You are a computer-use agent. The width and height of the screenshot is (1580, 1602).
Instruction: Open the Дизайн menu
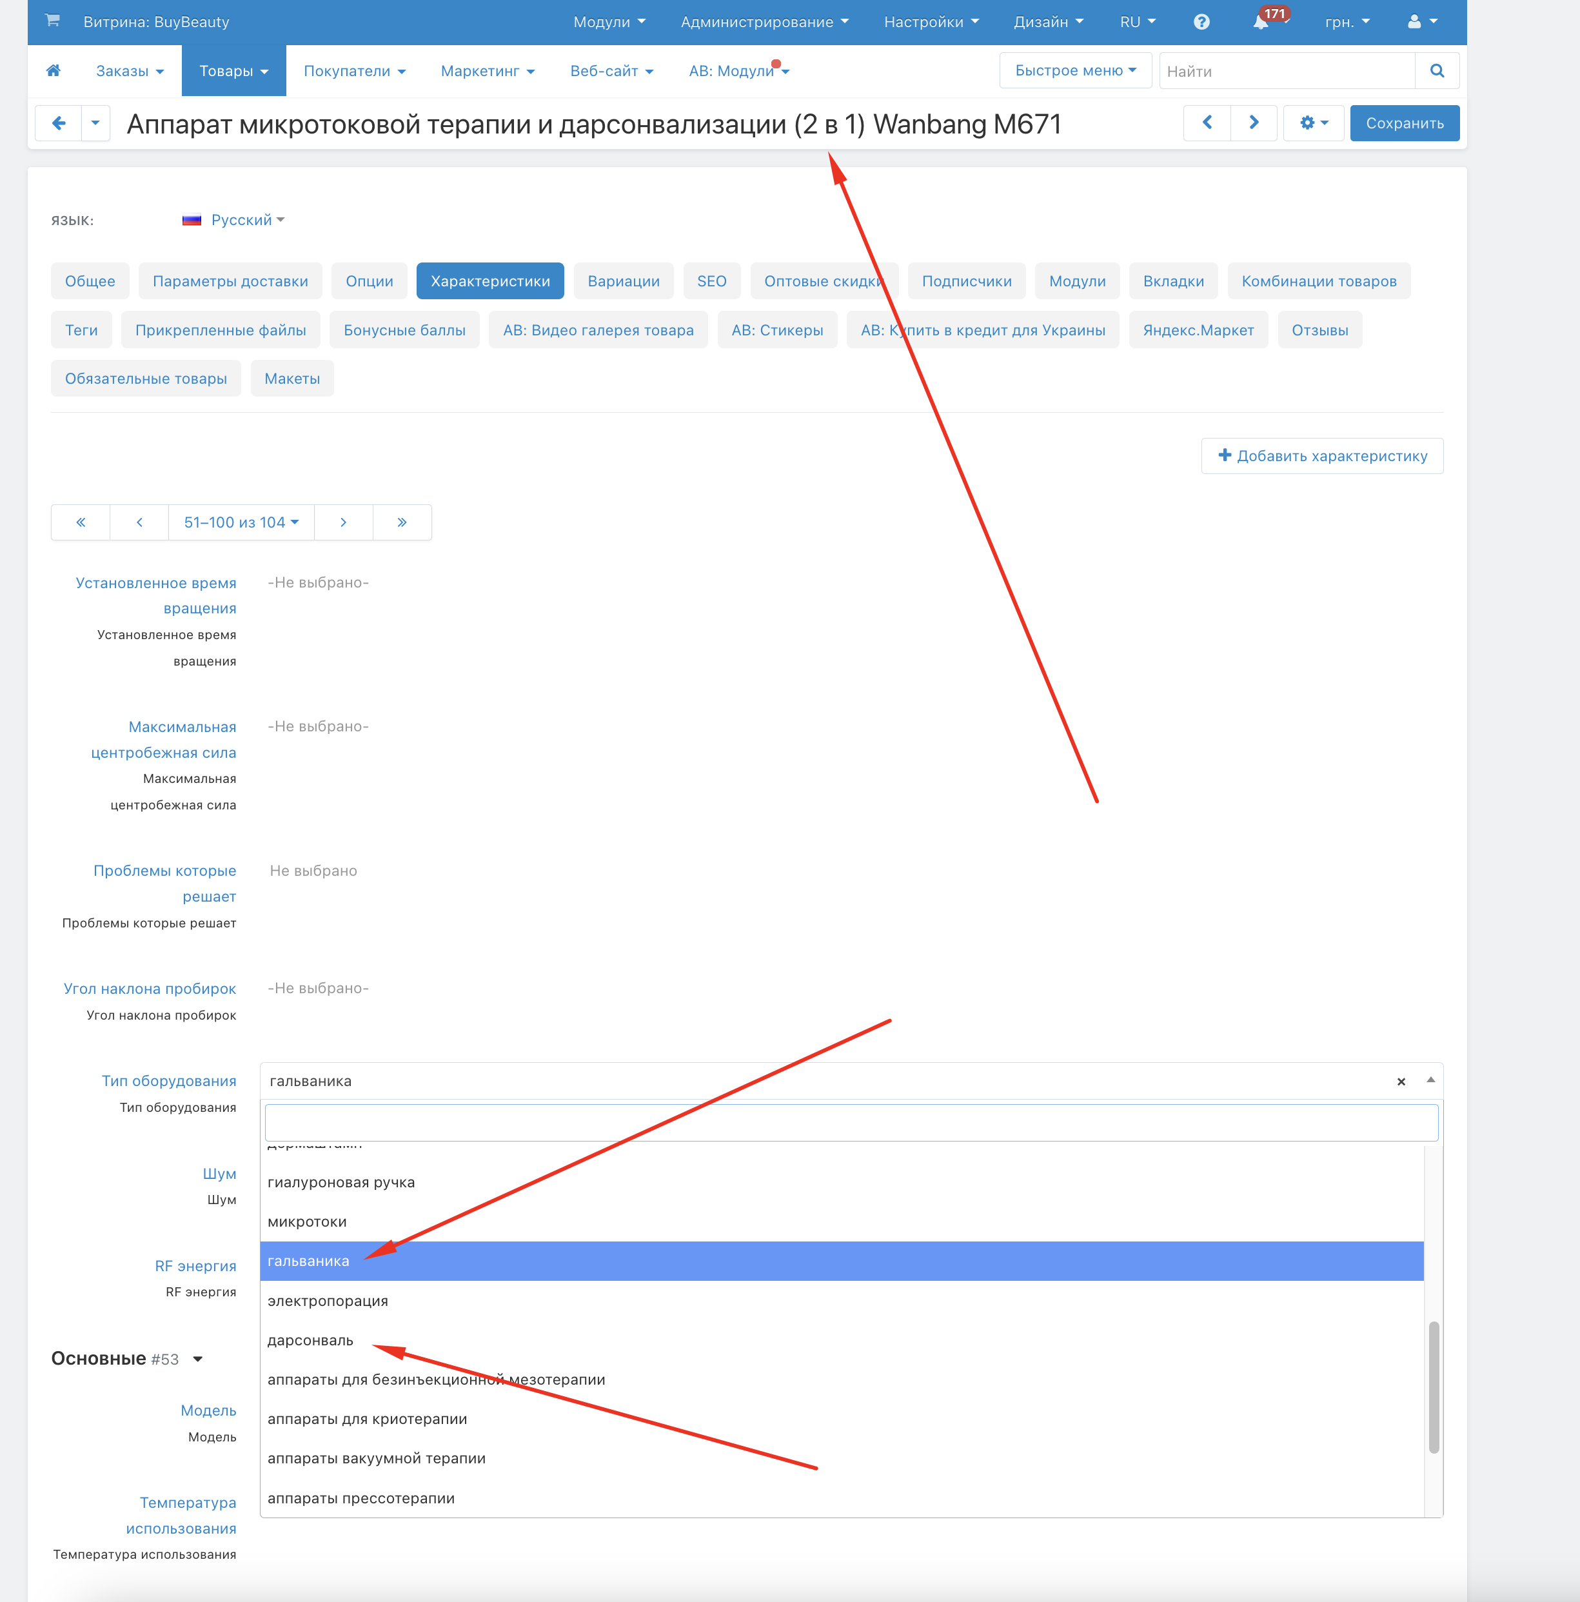tap(1049, 23)
